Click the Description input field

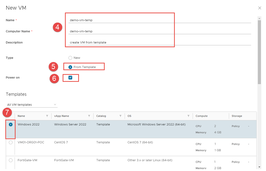(x=160, y=43)
